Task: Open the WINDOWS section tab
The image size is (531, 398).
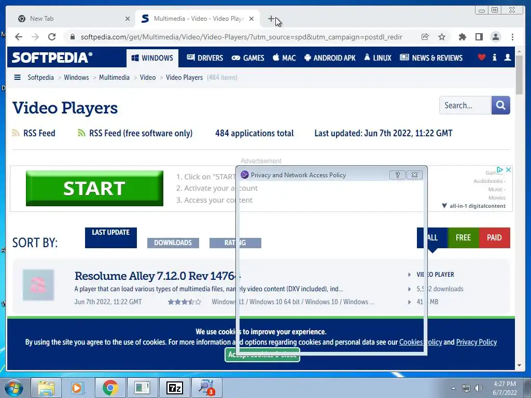Action: 152,58
